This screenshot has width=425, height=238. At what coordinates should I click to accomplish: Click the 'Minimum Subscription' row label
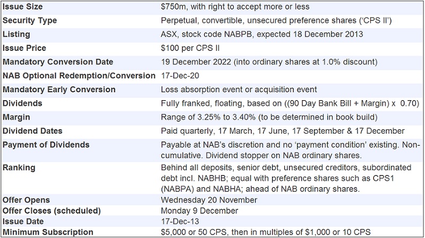click(x=48, y=232)
